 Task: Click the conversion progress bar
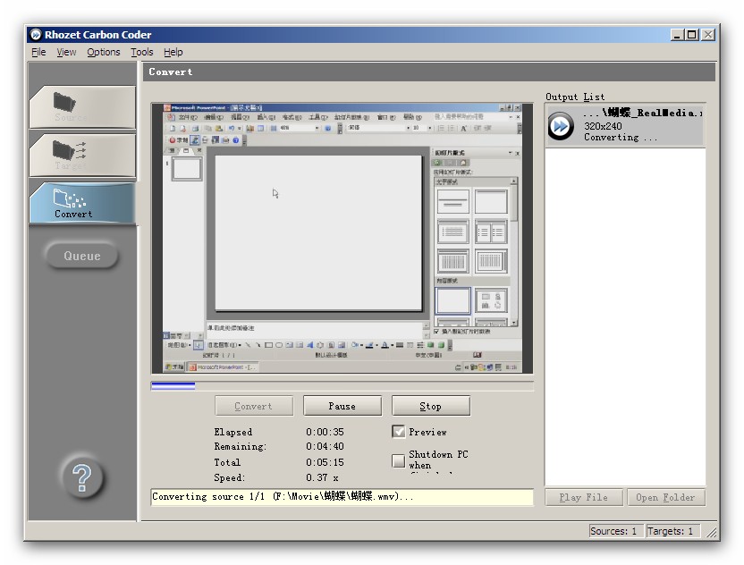point(342,386)
